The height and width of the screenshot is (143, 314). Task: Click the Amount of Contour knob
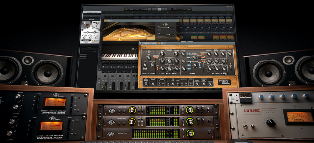(x=223, y=54)
